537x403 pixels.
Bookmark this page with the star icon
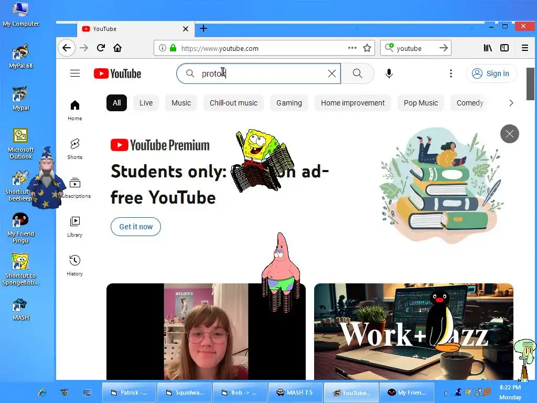point(367,48)
